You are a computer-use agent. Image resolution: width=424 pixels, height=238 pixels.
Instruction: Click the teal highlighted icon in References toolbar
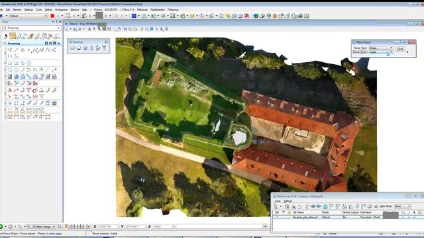click(x=325, y=206)
